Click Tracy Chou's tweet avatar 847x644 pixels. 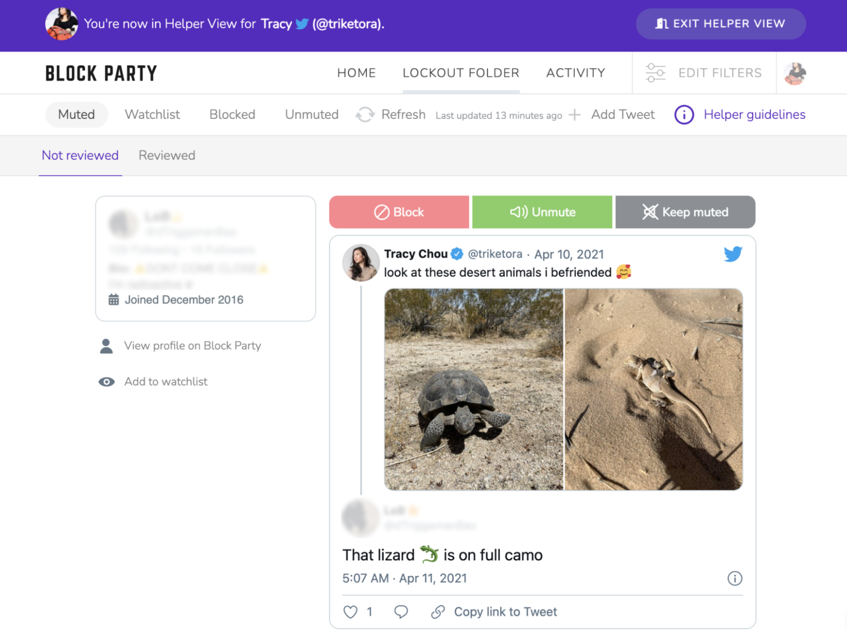(361, 263)
